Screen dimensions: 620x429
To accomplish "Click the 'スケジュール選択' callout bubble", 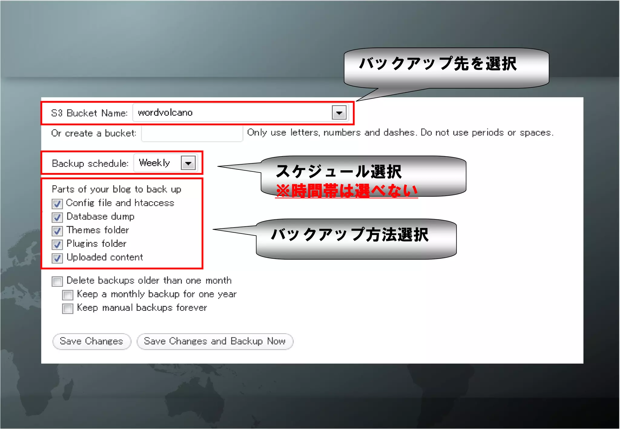I will [363, 176].
